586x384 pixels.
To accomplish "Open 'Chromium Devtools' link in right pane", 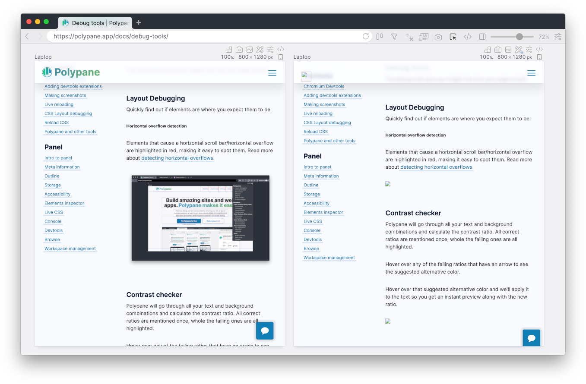I will coord(324,86).
